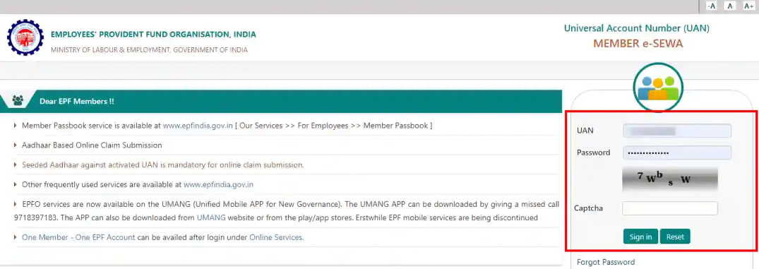Open www.epfindia.gov.in link in Member Passbook line

coord(198,125)
